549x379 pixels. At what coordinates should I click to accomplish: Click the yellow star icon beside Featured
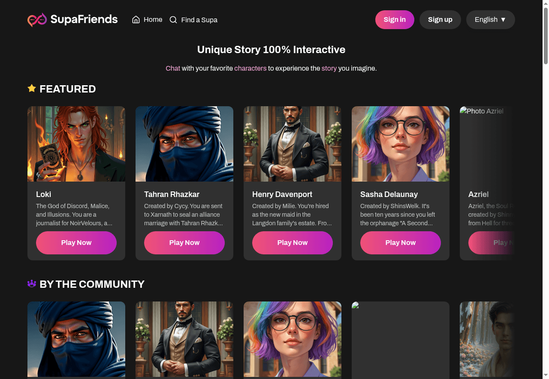[x=32, y=88]
